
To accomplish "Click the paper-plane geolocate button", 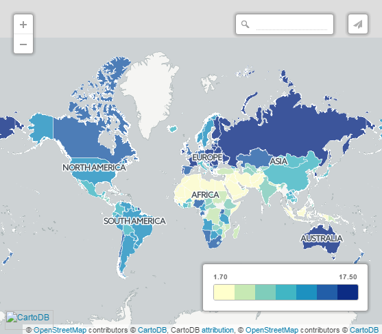I will pyautogui.click(x=357, y=24).
